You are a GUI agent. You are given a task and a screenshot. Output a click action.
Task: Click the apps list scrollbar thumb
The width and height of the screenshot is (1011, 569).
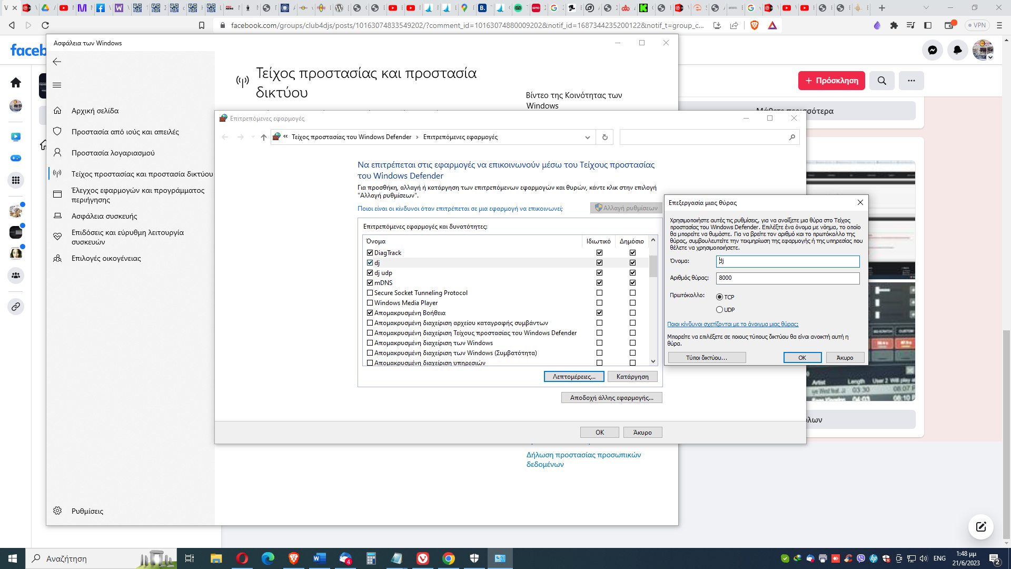pos(653,266)
